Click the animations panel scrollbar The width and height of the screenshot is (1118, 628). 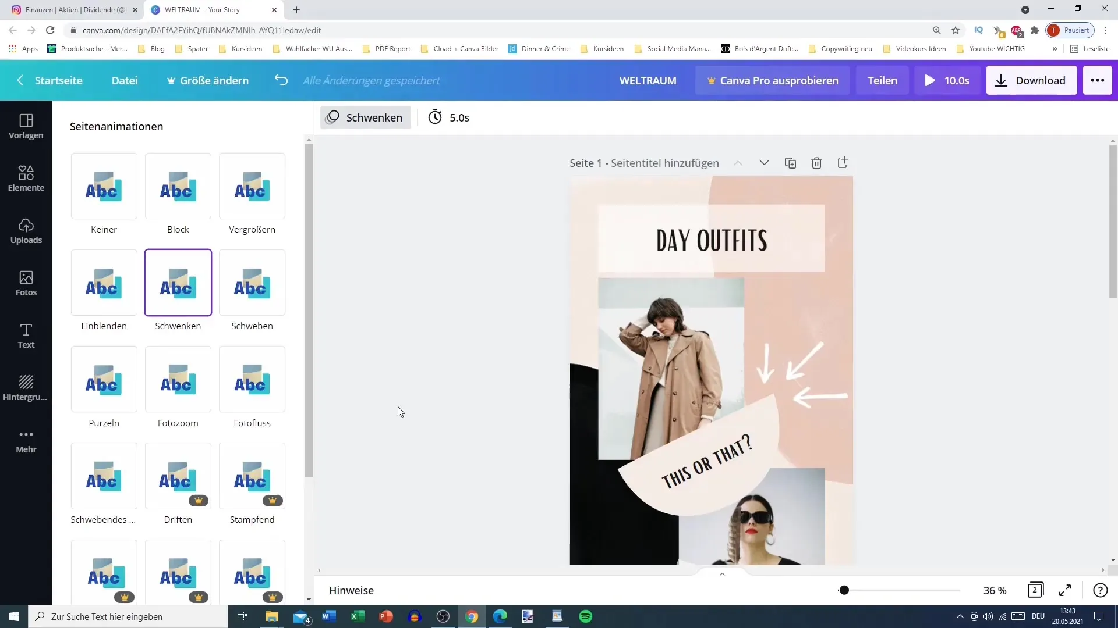pyautogui.click(x=309, y=309)
